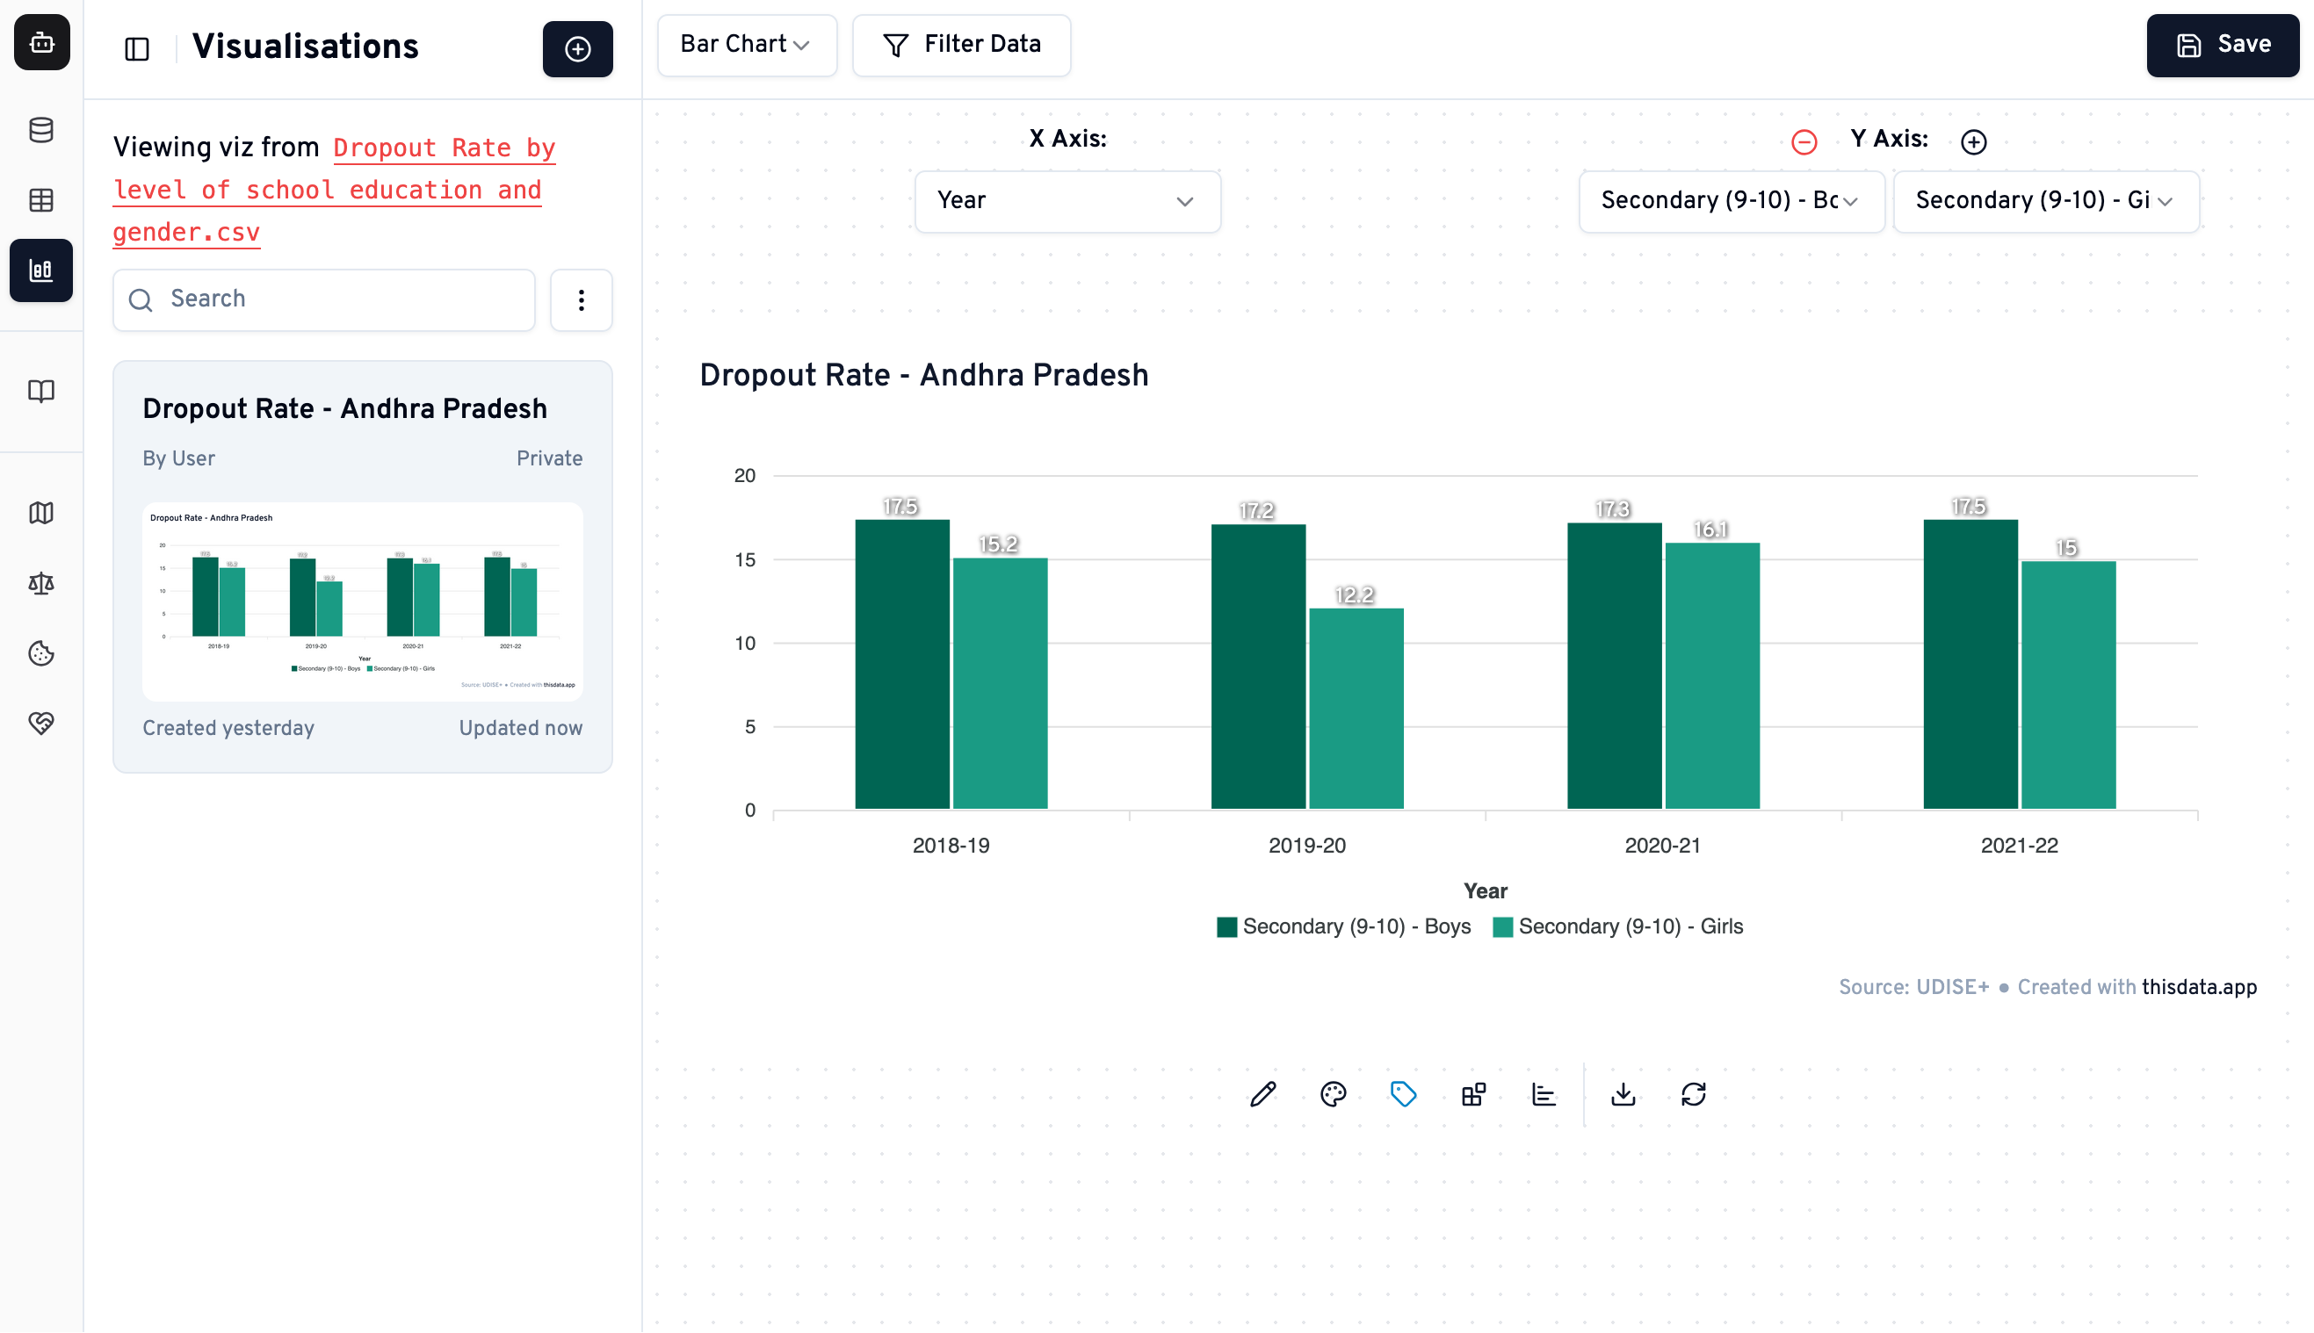The height and width of the screenshot is (1333, 2314).
Task: Sort bars using the sort icon
Action: click(x=1544, y=1093)
